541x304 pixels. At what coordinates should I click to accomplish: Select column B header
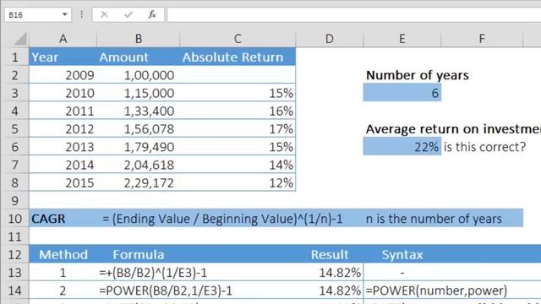139,39
